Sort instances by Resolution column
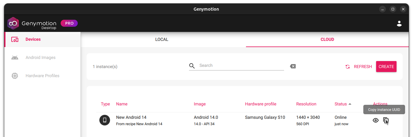413x137 pixels. (306, 104)
